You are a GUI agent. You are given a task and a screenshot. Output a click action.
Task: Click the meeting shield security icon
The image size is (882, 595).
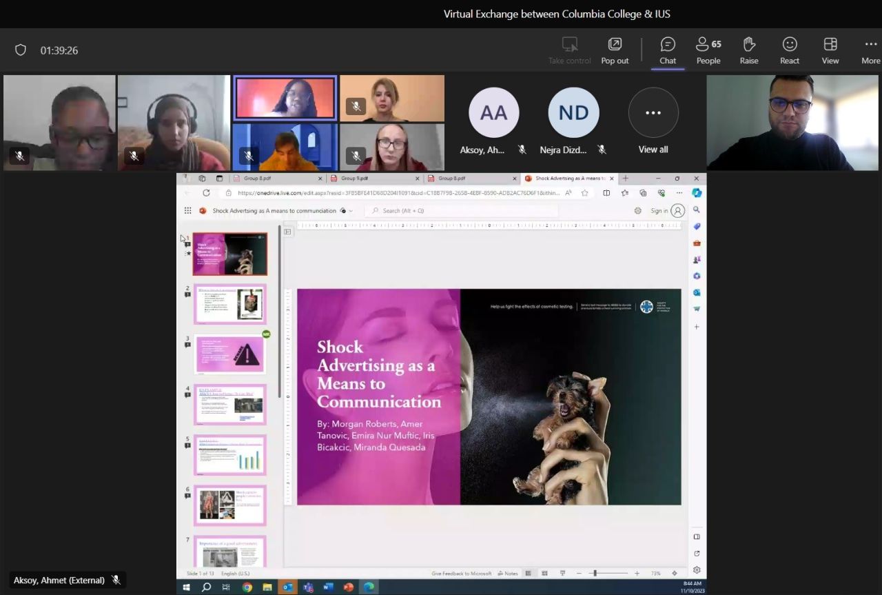pyautogui.click(x=21, y=50)
